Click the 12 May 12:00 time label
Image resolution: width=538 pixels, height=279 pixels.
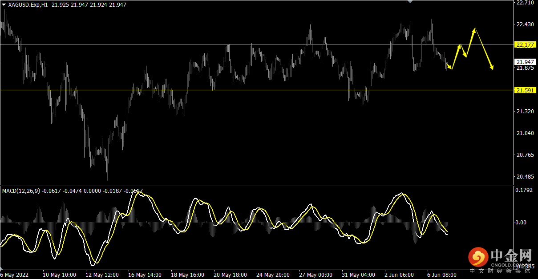(102, 275)
